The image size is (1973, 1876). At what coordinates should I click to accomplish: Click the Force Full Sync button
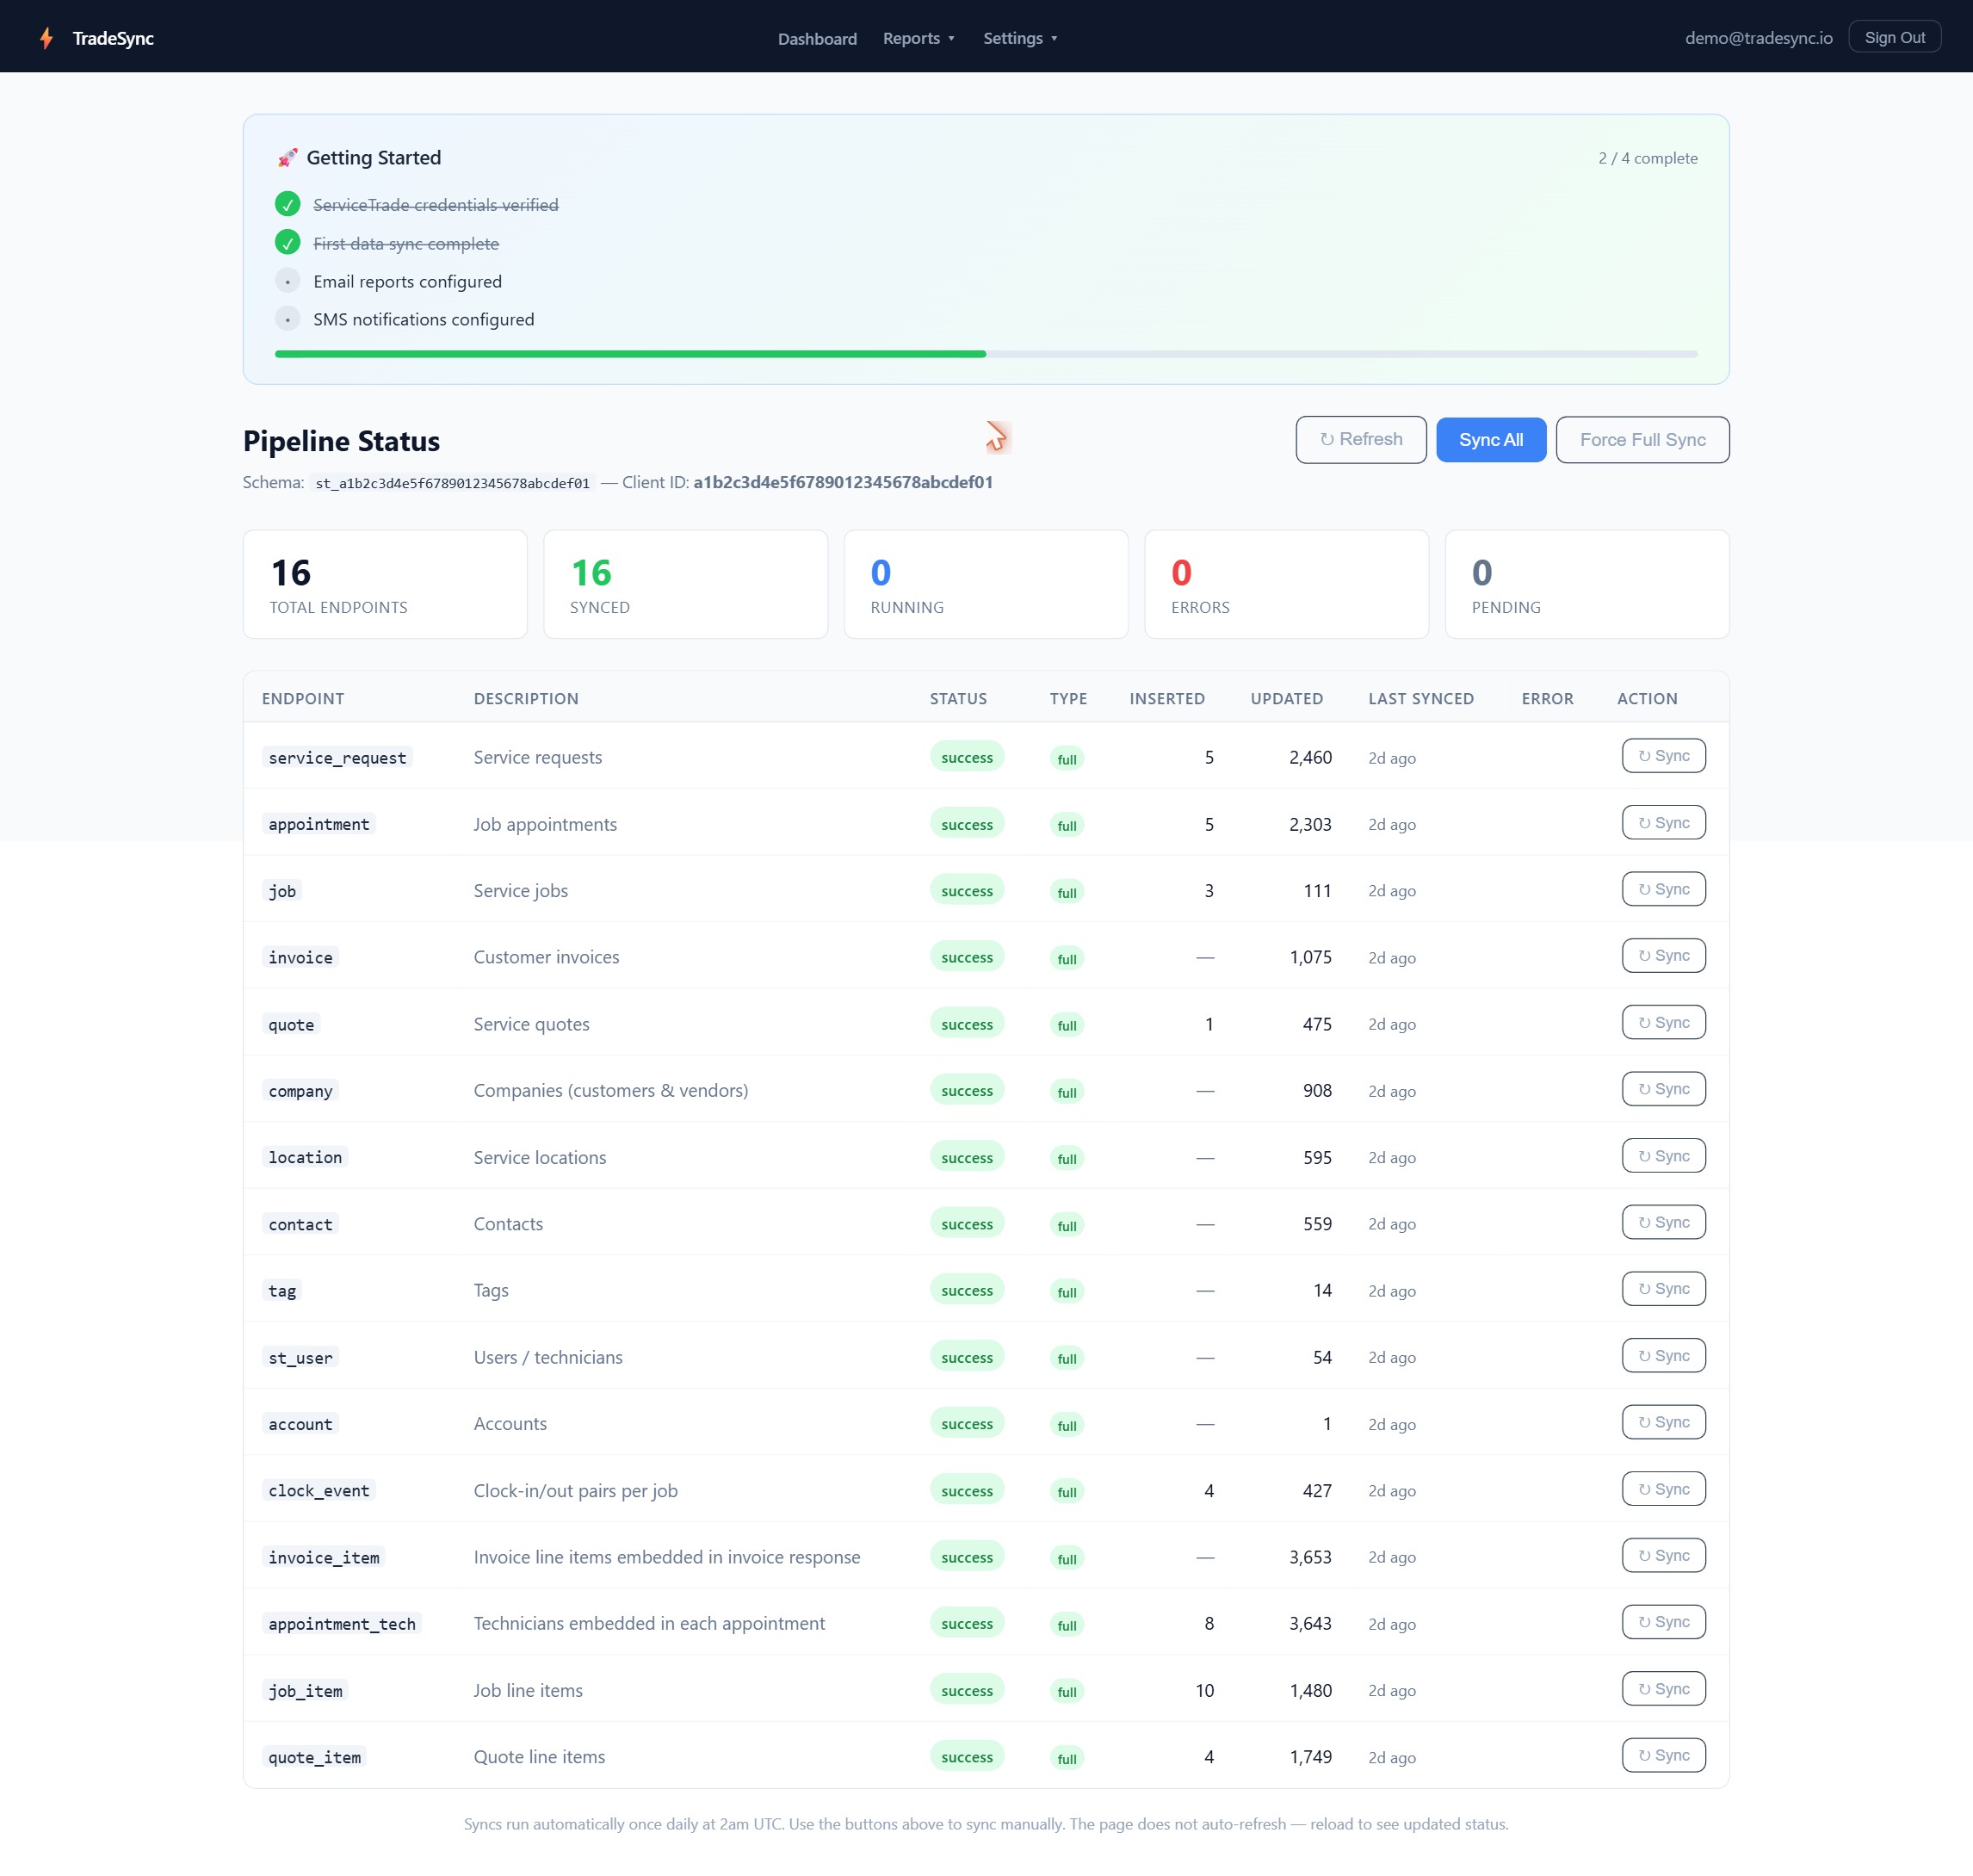(x=1642, y=439)
